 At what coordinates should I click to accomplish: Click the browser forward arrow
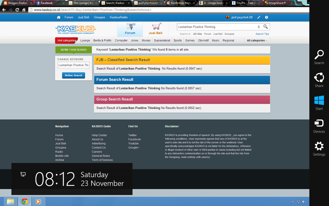click(11, 10)
